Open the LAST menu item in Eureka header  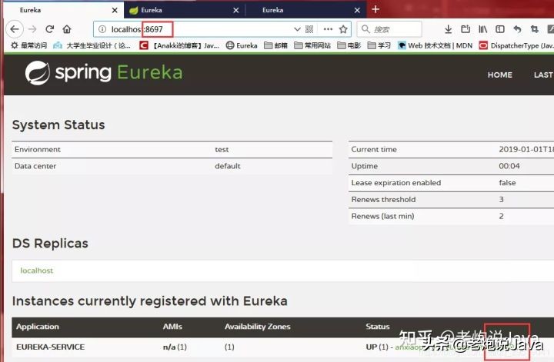point(543,75)
